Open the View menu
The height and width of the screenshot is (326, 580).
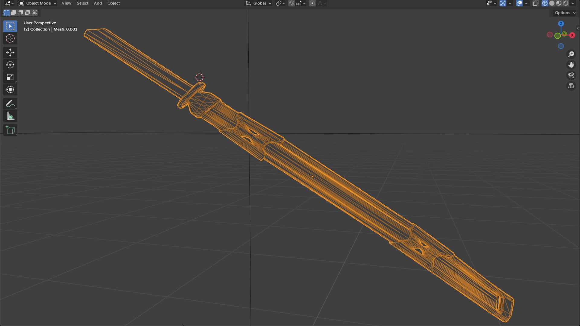point(66,3)
